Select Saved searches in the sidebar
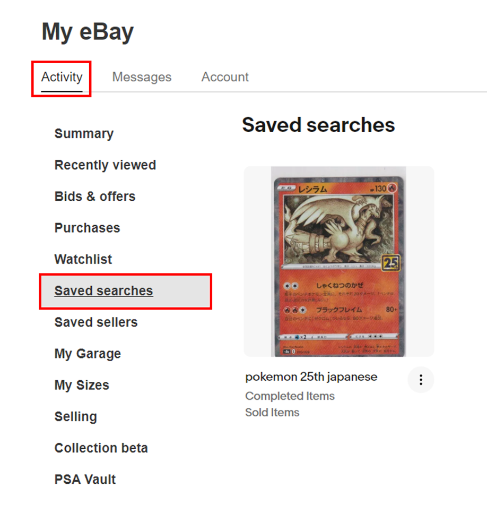The width and height of the screenshot is (487, 505). pos(104,291)
